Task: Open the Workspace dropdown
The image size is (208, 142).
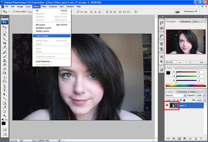Action: point(190,11)
